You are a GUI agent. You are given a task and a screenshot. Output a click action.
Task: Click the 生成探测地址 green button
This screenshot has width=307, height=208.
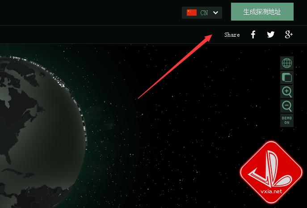262,12
